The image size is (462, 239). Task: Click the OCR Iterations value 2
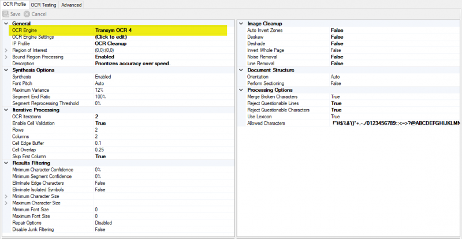tap(96, 117)
